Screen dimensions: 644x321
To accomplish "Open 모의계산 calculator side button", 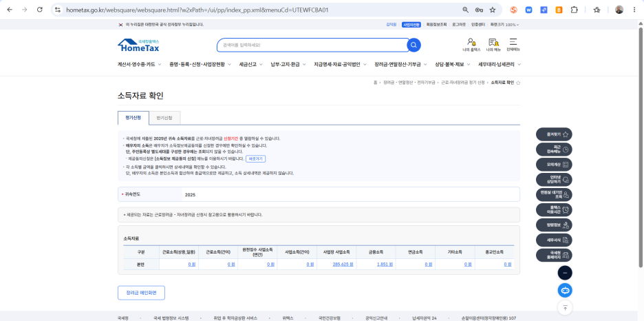I will click(x=554, y=165).
